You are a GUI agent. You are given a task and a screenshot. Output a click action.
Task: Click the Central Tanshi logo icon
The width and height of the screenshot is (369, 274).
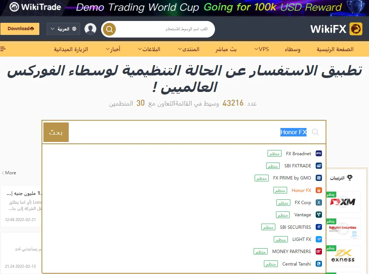[319, 264]
